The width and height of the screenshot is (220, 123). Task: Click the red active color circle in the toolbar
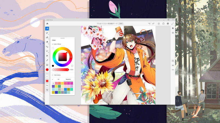coord(47,70)
